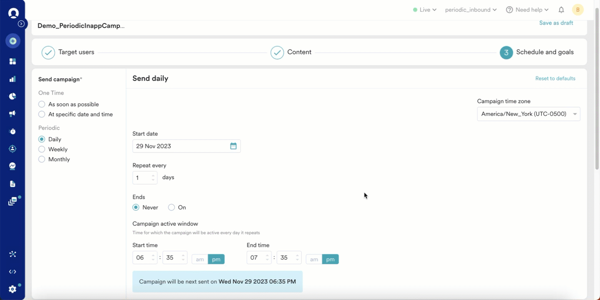Select the Weekly periodic option
This screenshot has width=600, height=300.
42,149
